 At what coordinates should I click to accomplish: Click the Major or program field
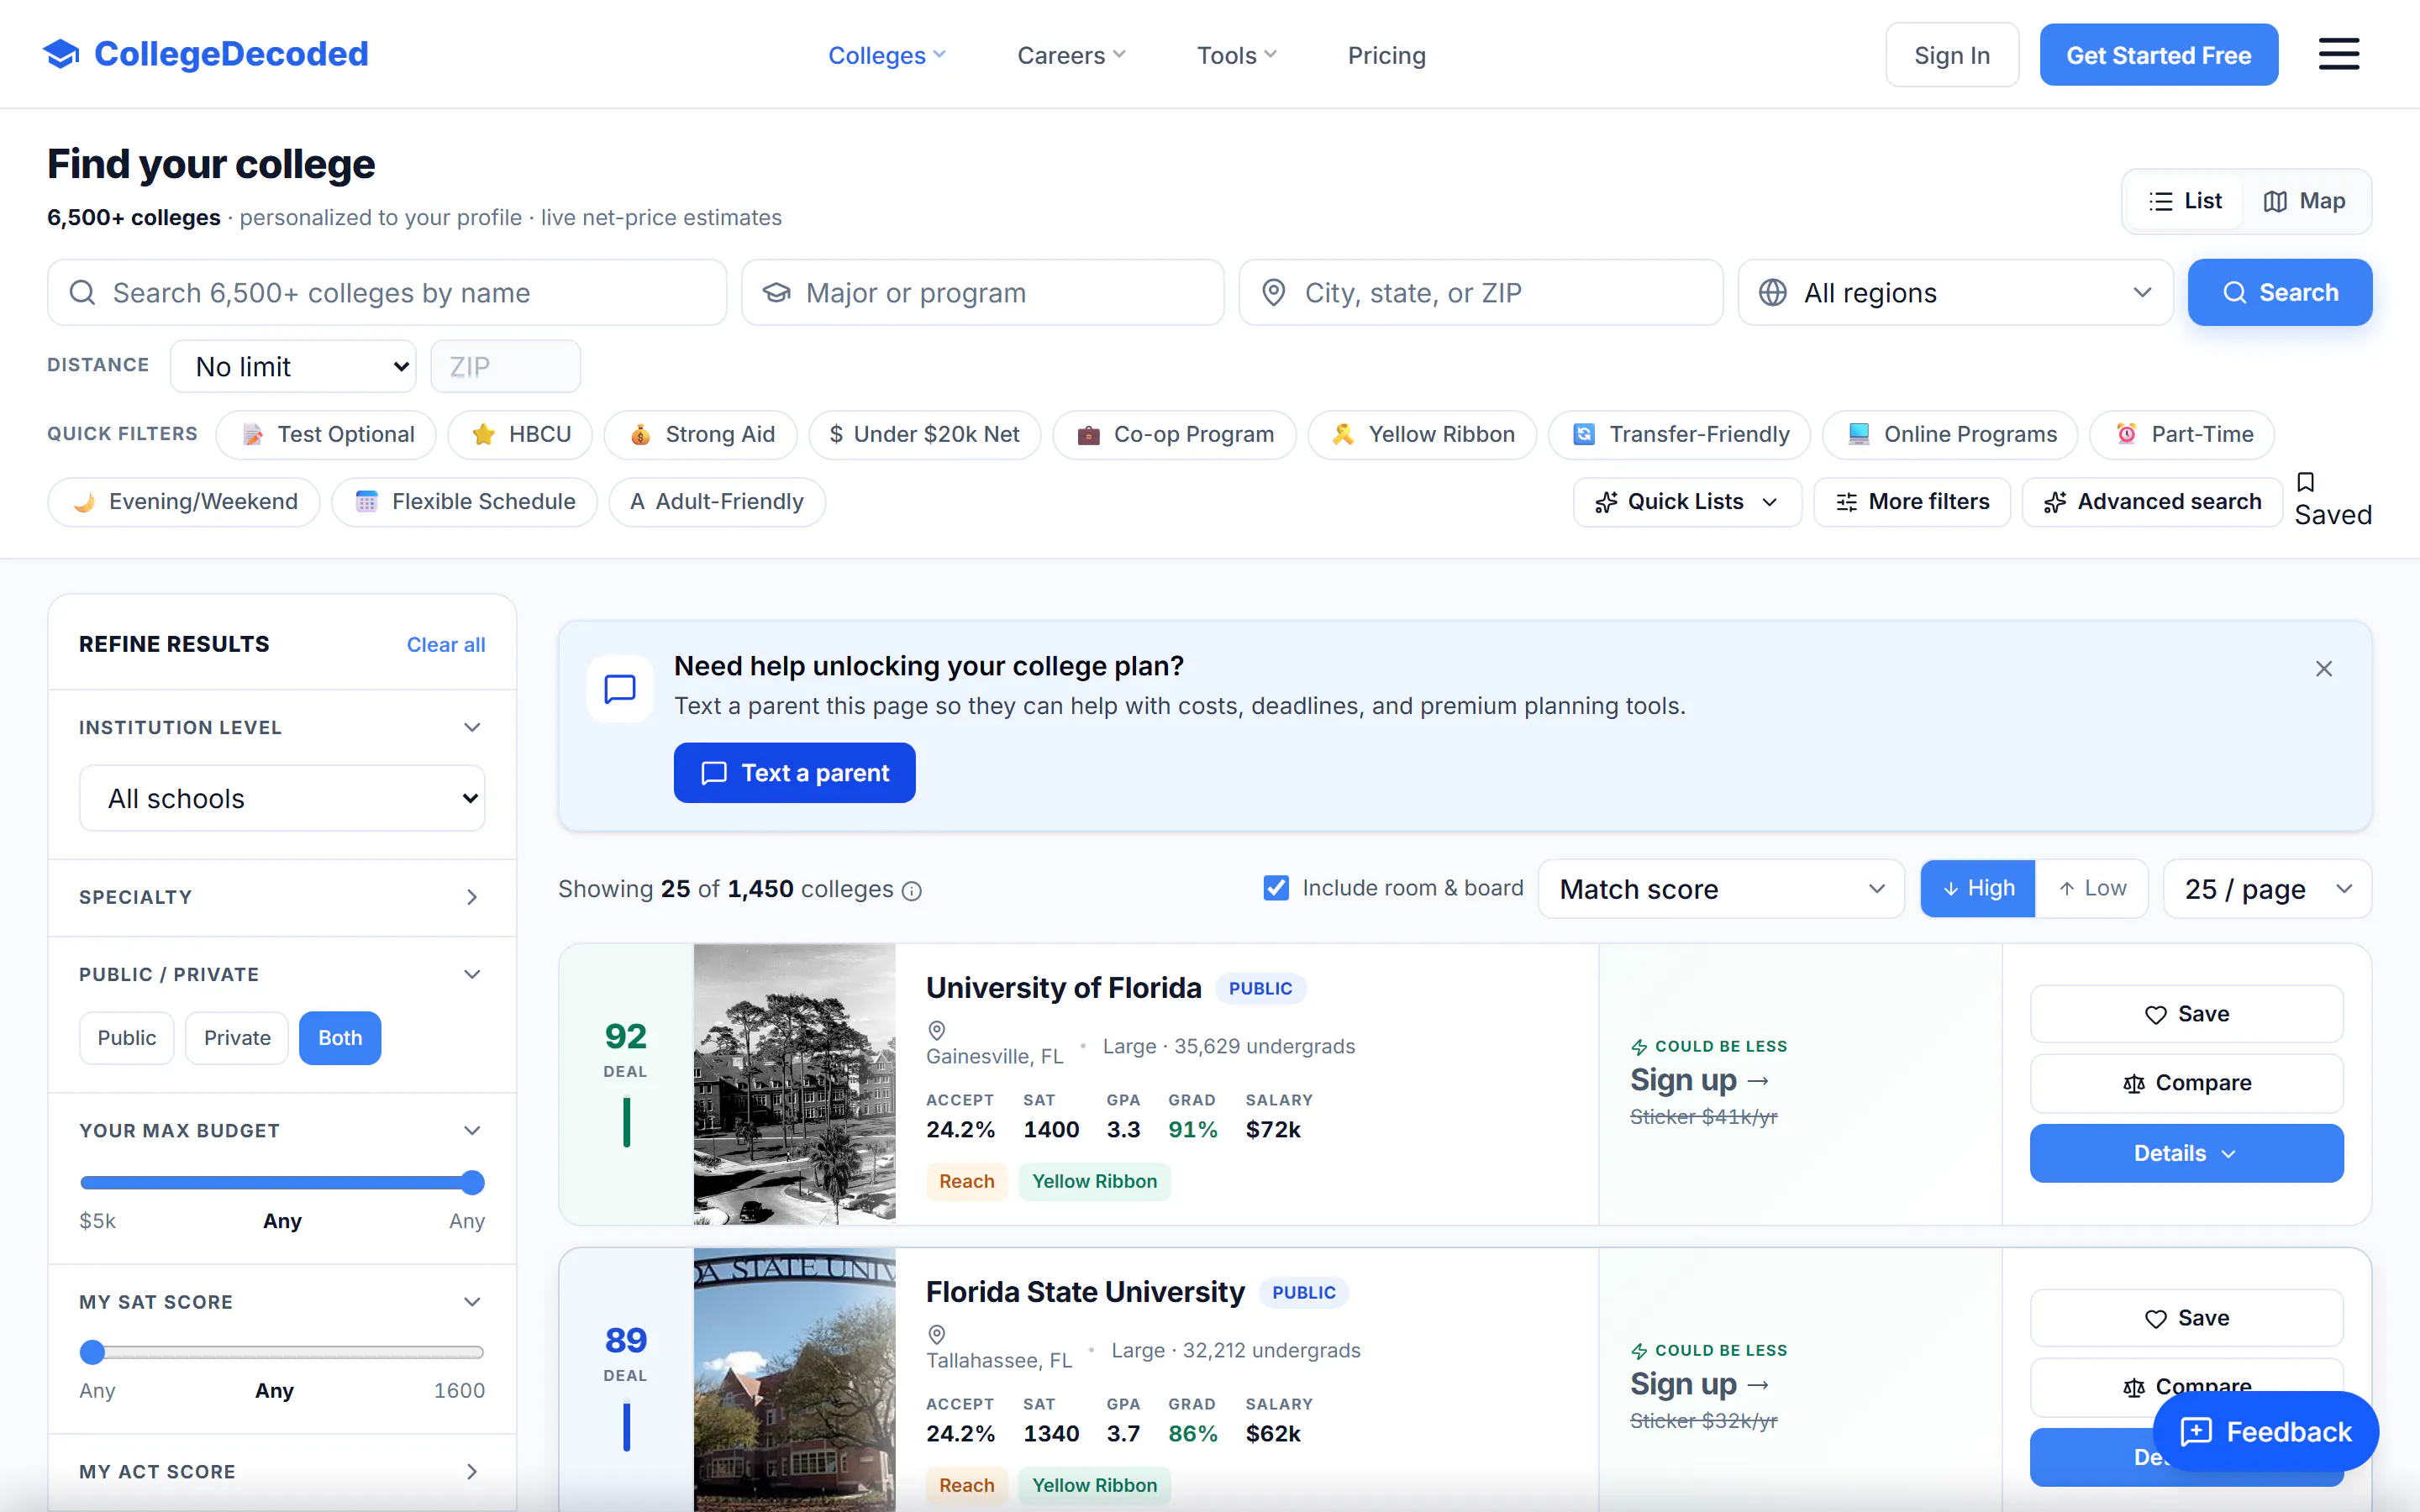coord(982,293)
